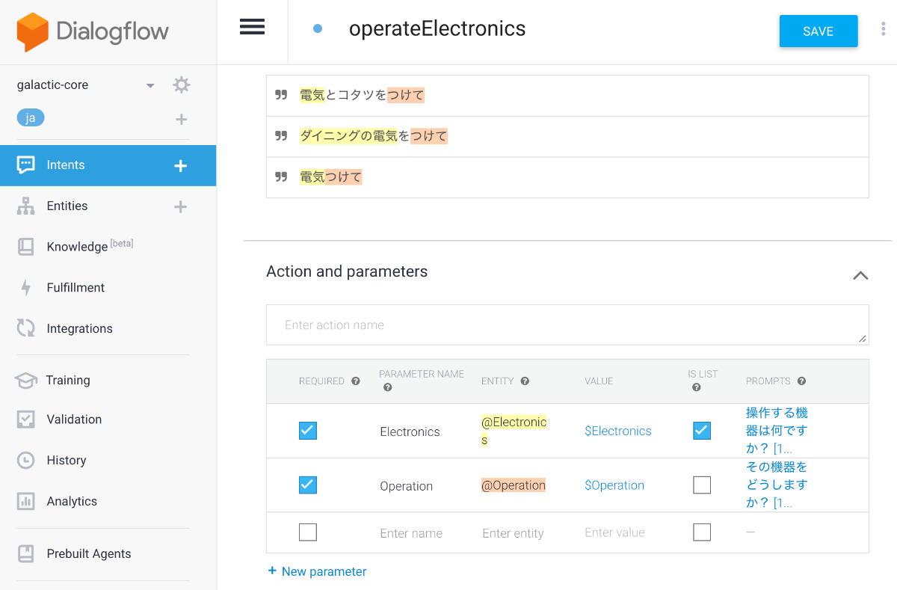Viewport: 897px width, 590px height.
Task: Click quote icon of 電気つけて phrase
Action: coord(281,177)
